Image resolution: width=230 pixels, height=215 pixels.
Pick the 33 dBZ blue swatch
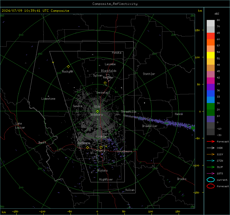point(211,100)
